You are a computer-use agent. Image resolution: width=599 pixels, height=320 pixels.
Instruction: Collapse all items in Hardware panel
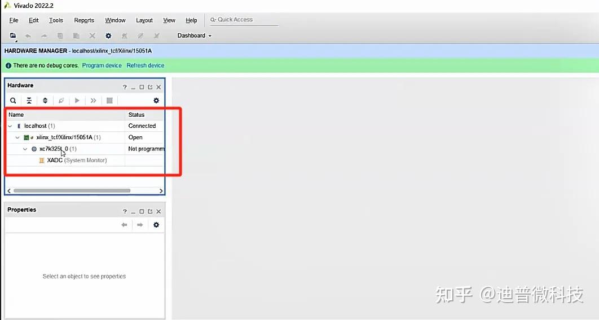(x=29, y=101)
